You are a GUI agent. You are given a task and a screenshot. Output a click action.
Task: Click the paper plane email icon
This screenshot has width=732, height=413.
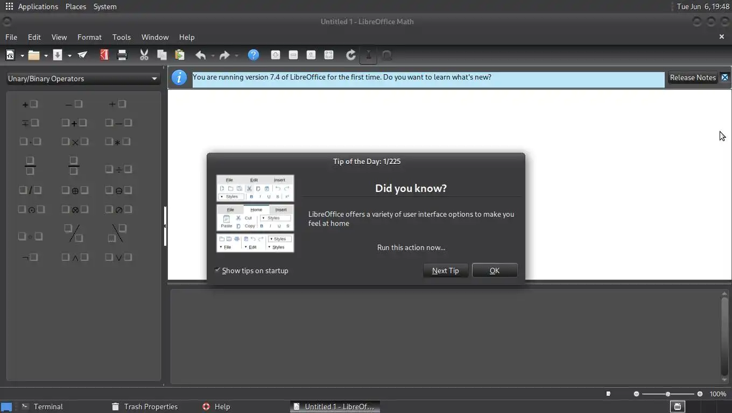pos(82,55)
